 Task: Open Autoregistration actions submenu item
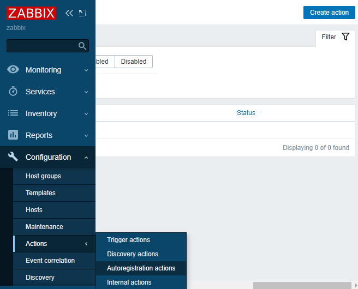(141, 268)
